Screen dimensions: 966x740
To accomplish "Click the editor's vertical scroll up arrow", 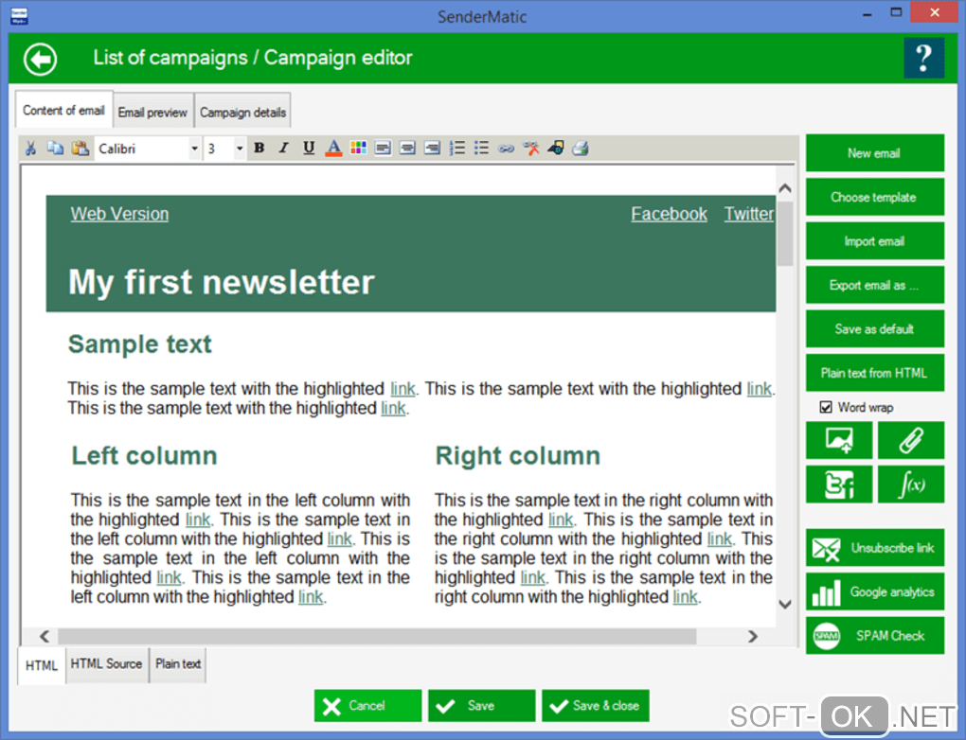I will pos(785,188).
